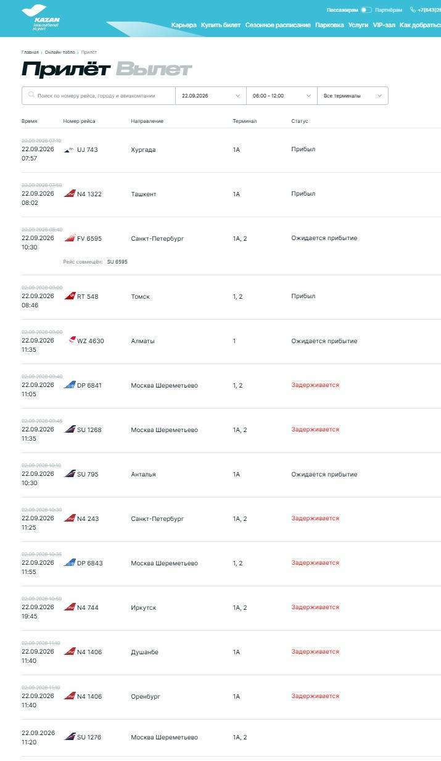The image size is (441, 761).
Task: Open the date dropdown 22.09.2026
Action: [211, 96]
